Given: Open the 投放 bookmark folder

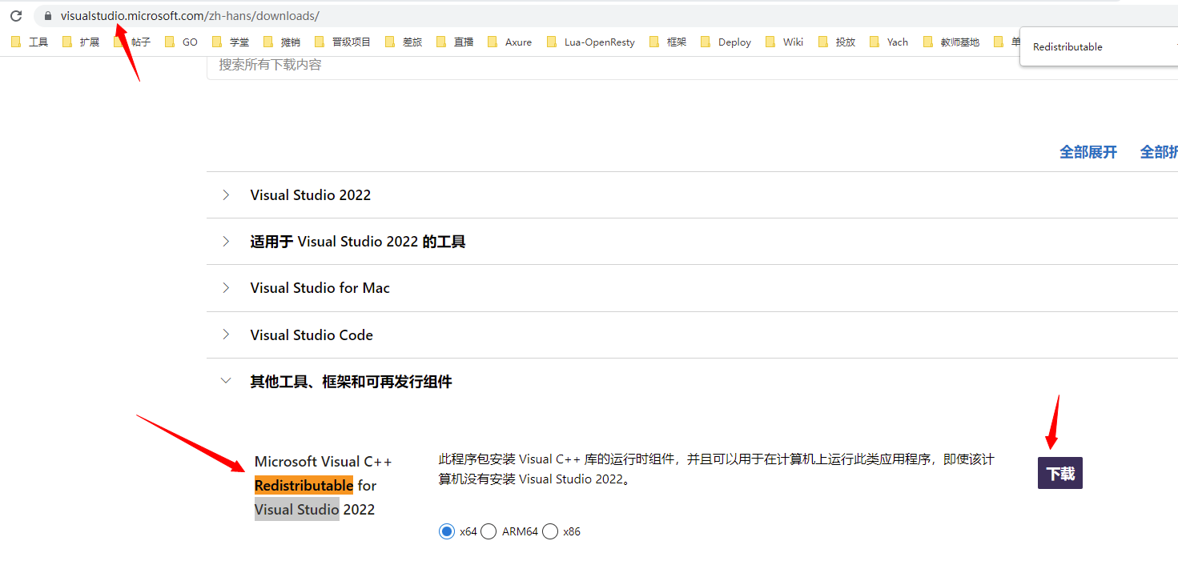Looking at the screenshot, I should (x=837, y=42).
